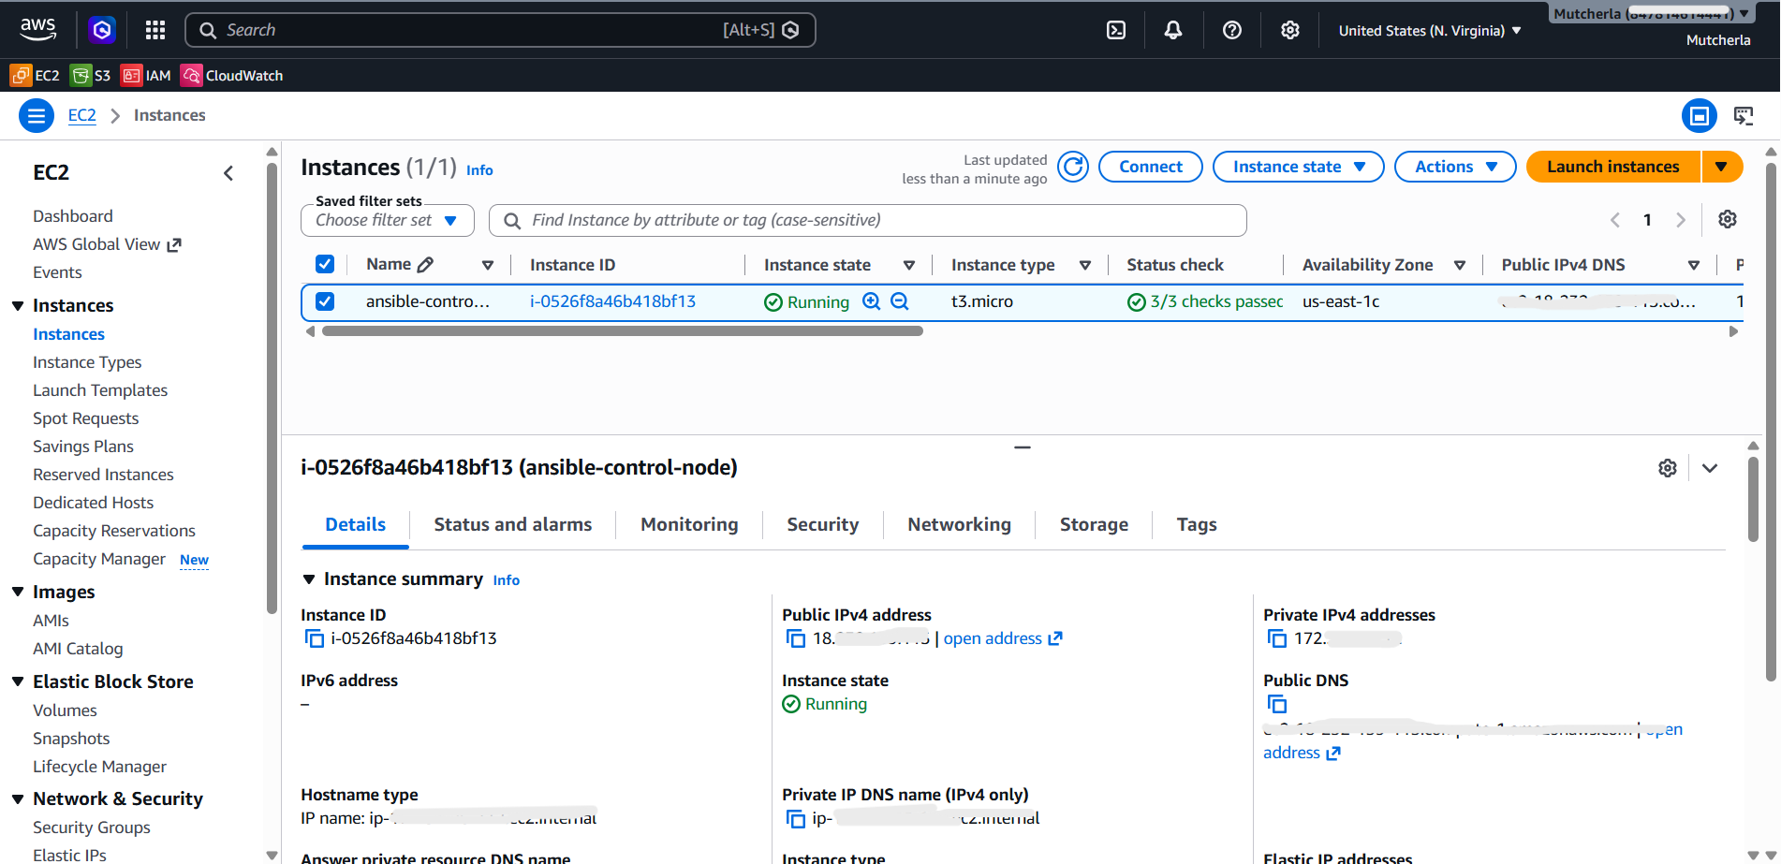Collapse the Elastic Block Store sidebar group
Screen dimensions: 1781x864
18,682
